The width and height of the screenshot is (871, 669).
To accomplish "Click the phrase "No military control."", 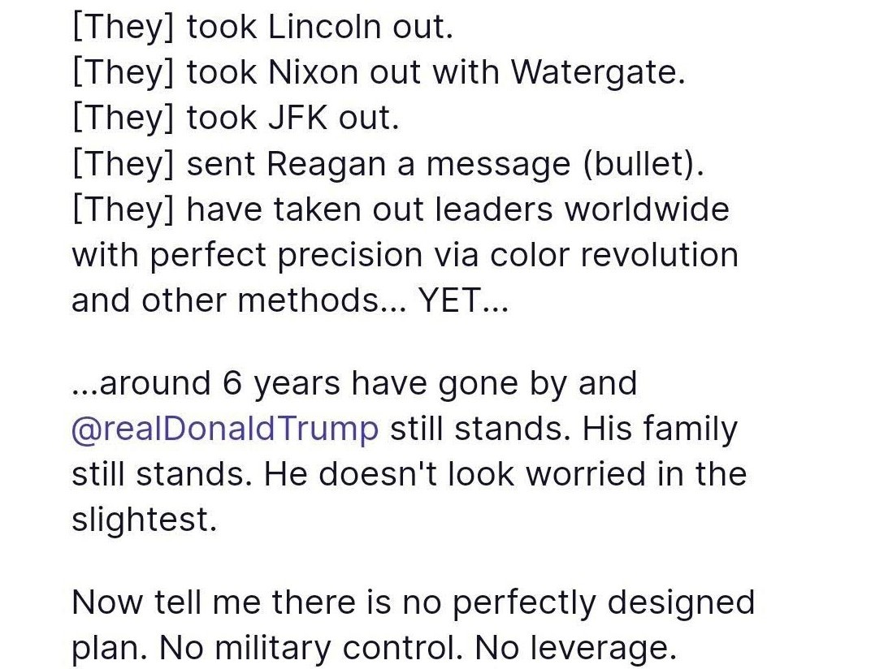I will click(x=310, y=648).
